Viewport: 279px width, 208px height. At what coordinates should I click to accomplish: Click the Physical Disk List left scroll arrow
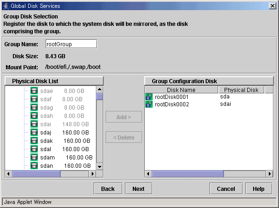[x=8, y=174]
